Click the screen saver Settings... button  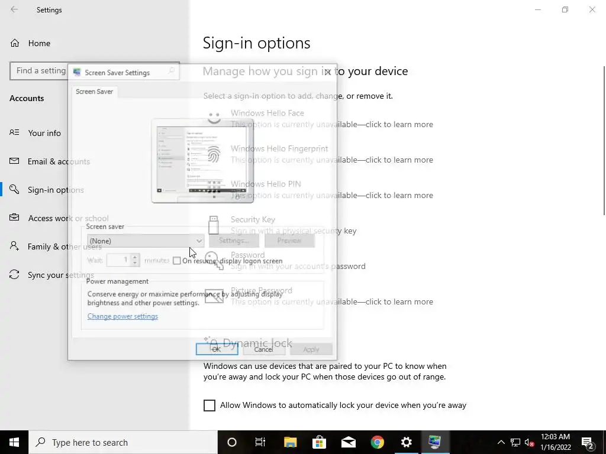[234, 241]
